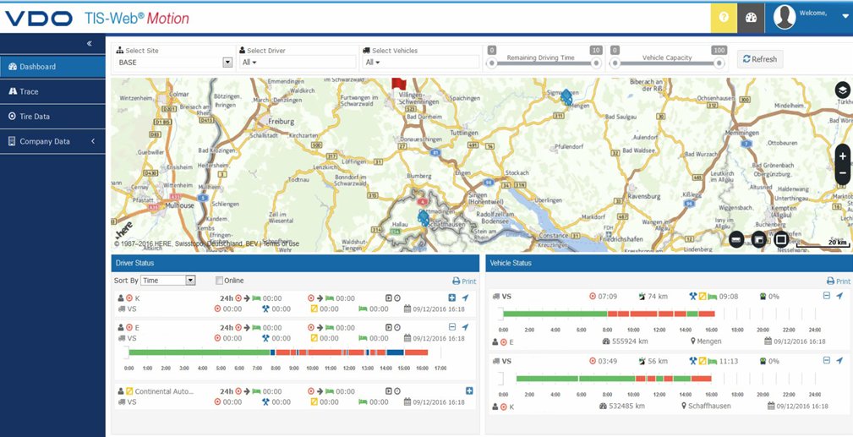Click the Schaffhausen location label in vehicle card
Viewport: 853px width, 437px height.
tap(709, 406)
